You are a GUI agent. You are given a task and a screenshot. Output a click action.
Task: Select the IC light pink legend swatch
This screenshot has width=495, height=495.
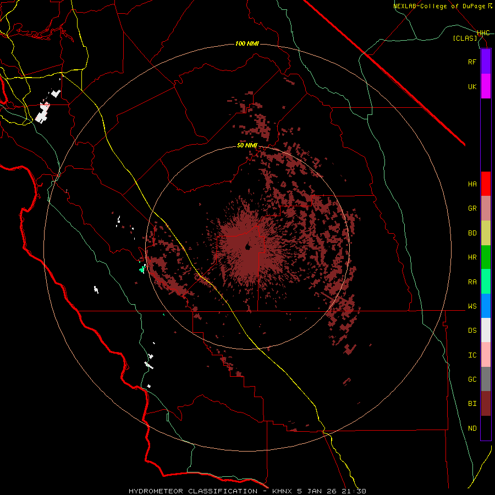[486, 355]
